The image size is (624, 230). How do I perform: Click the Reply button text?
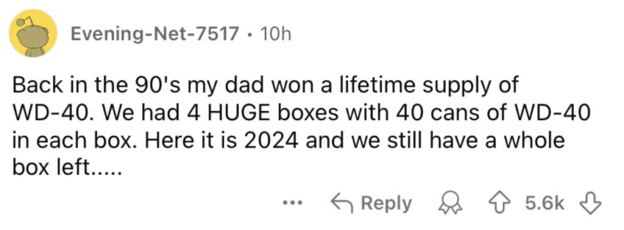[x=386, y=204]
